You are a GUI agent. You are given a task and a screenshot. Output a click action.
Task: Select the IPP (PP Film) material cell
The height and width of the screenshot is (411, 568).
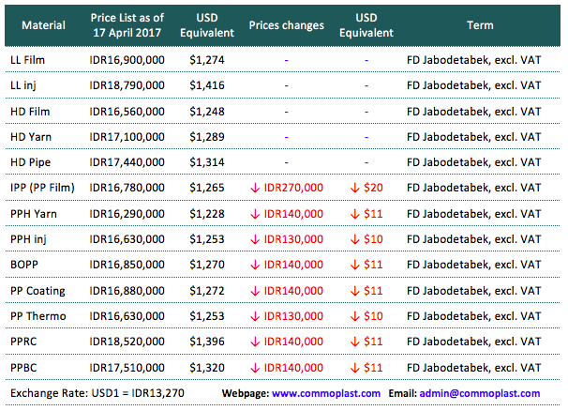(43, 188)
